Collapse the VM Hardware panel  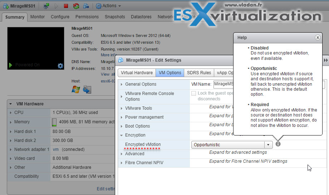tap(10, 104)
